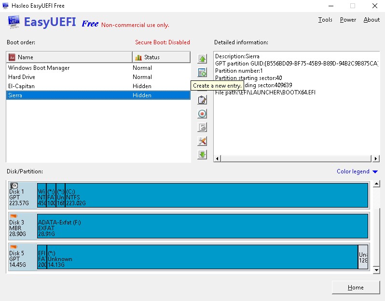Click the Partition number:1 line

(239, 71)
